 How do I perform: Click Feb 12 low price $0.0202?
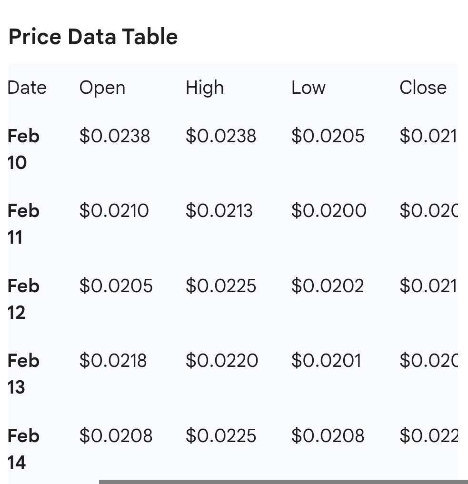point(328,286)
